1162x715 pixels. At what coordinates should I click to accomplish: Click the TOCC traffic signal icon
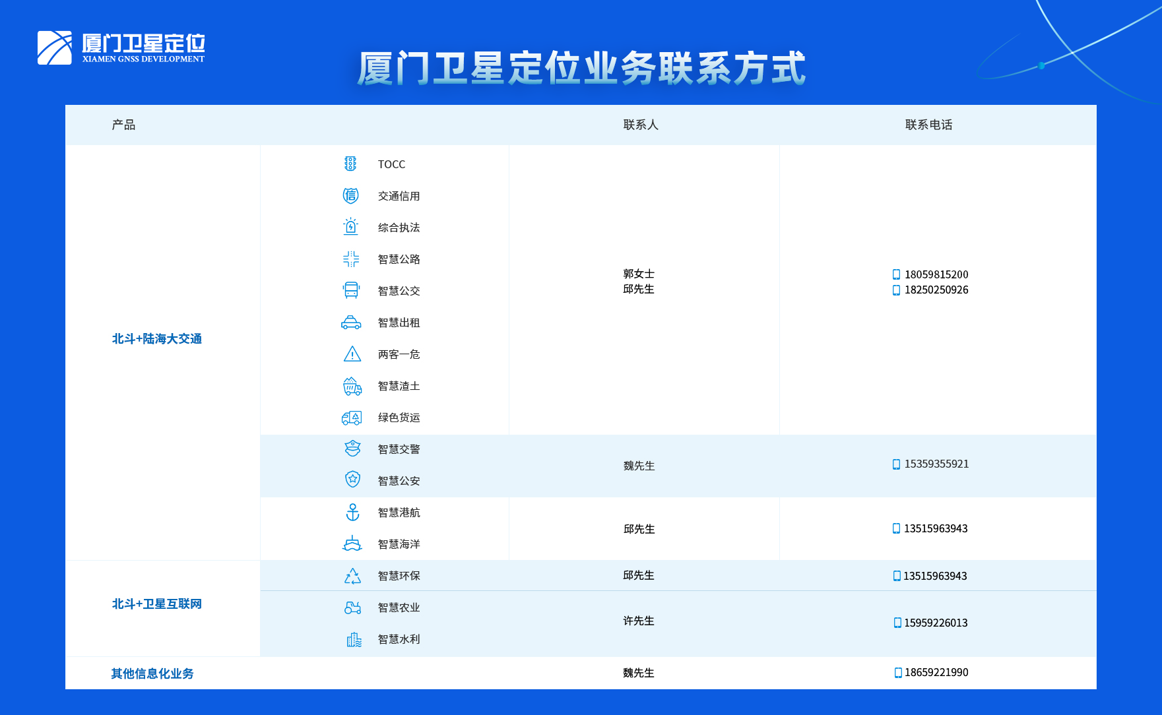point(352,164)
